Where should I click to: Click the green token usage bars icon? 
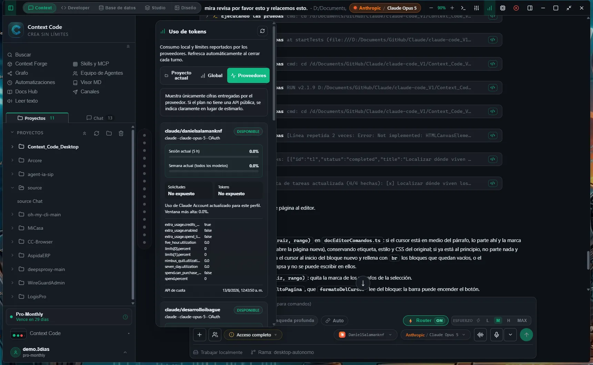(x=490, y=8)
